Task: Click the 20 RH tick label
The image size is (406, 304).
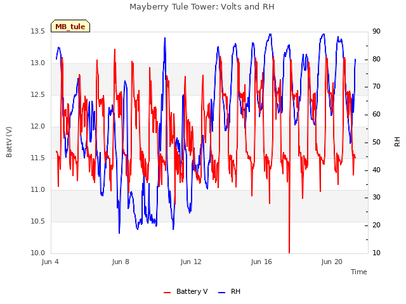Action: click(376, 225)
